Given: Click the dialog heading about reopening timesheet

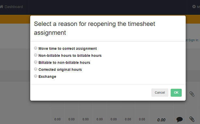Looking at the screenshot, I should point(94,28).
